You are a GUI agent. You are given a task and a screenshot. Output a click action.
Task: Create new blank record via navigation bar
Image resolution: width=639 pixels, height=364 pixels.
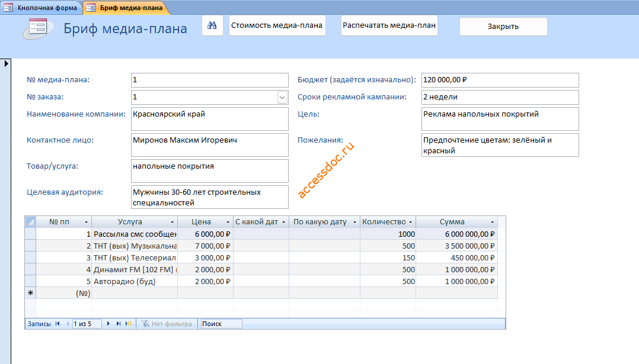click(129, 324)
